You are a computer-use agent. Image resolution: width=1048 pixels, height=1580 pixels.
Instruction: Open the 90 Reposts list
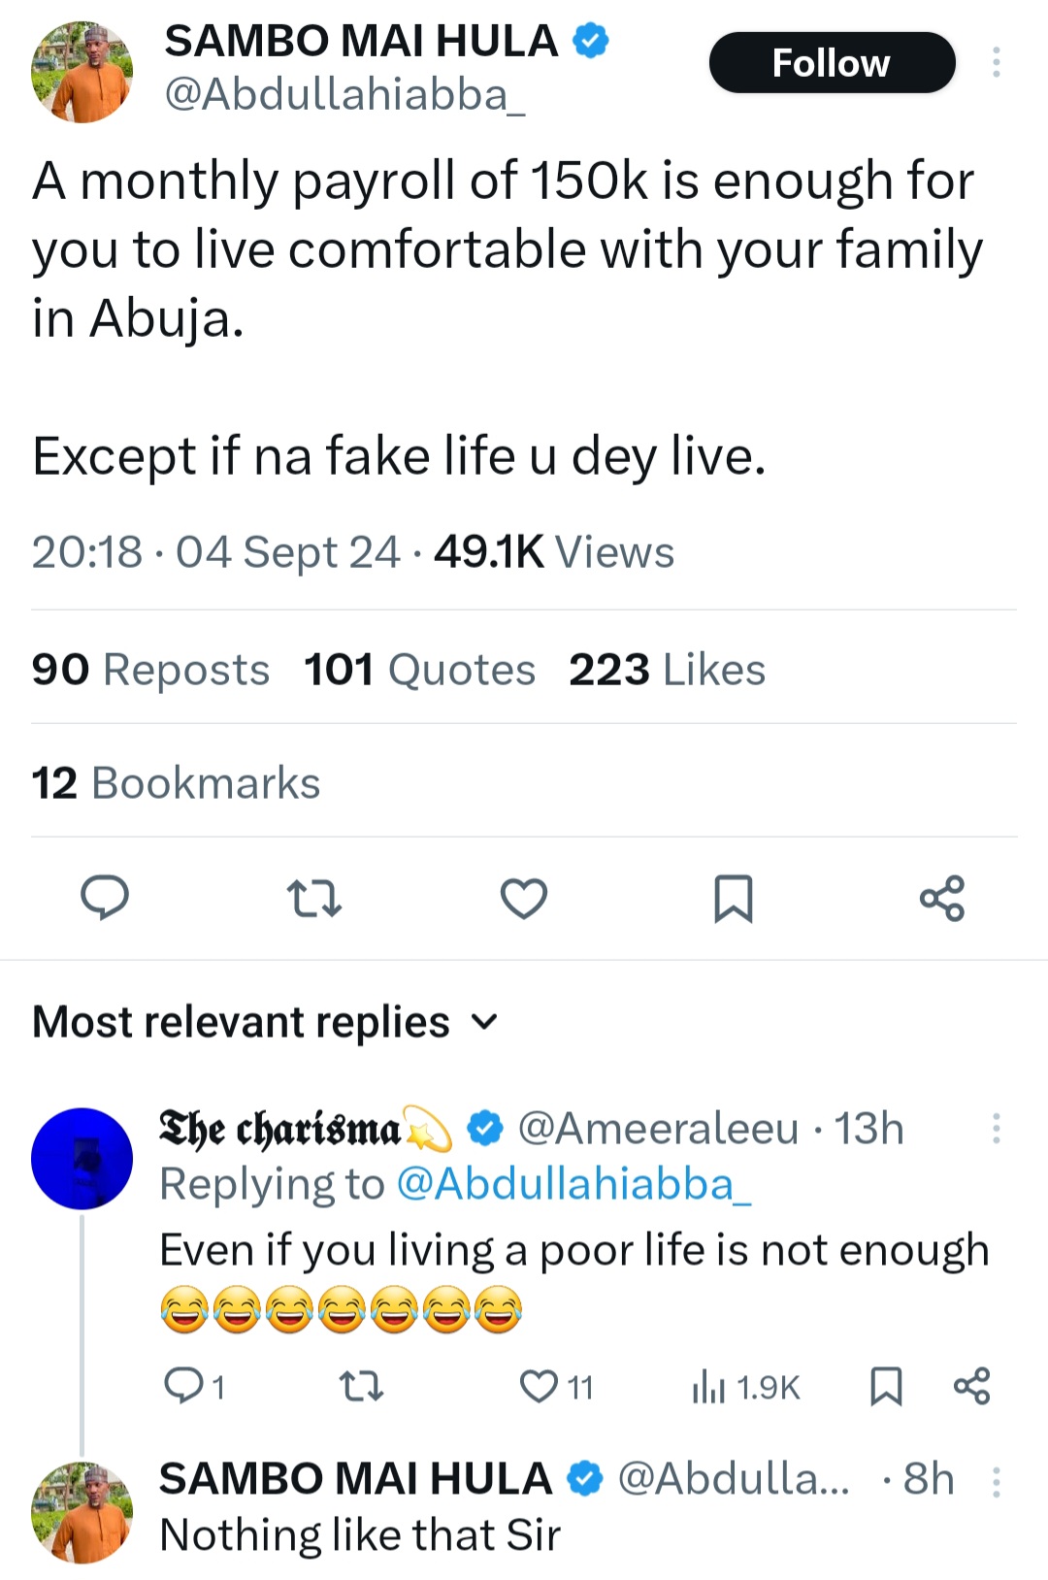click(x=150, y=670)
